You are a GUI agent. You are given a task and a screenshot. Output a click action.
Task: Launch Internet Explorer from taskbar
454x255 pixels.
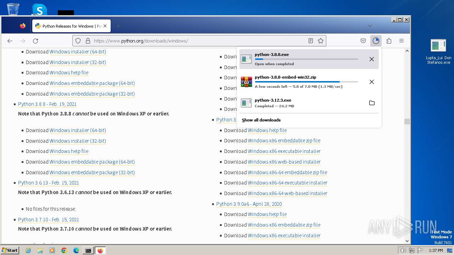click(28, 250)
